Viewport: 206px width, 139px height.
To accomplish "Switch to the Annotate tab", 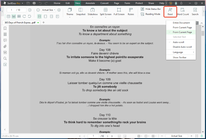I will (90, 3).
